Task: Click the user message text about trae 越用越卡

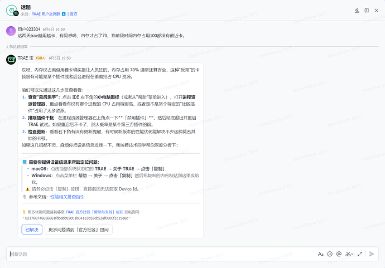Action: coord(102,36)
